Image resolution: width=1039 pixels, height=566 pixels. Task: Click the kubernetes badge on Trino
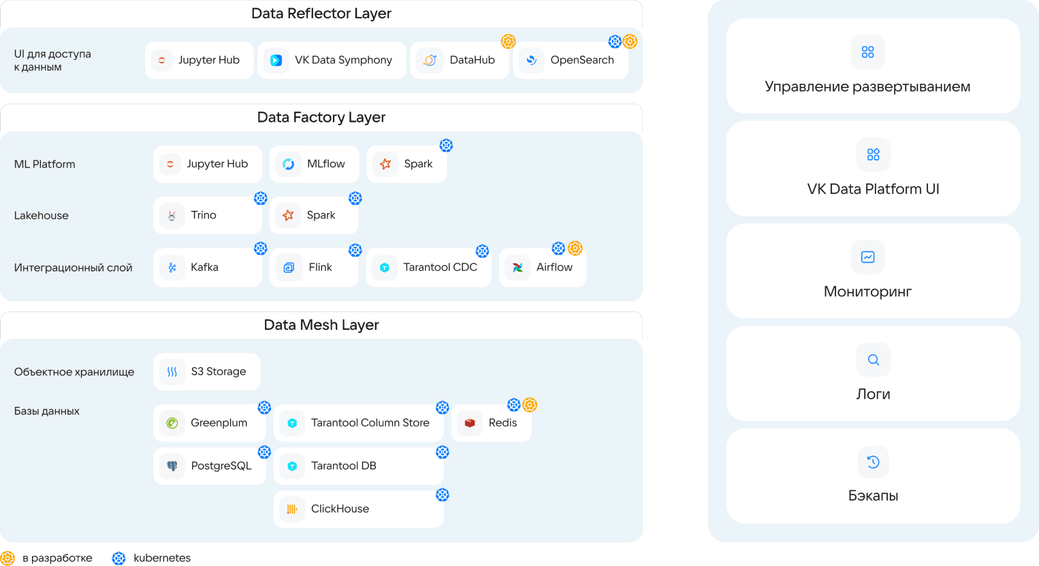coord(261,198)
